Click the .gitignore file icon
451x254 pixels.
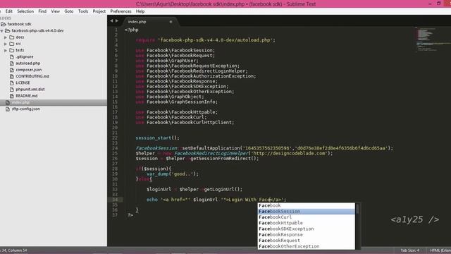(x=11, y=56)
